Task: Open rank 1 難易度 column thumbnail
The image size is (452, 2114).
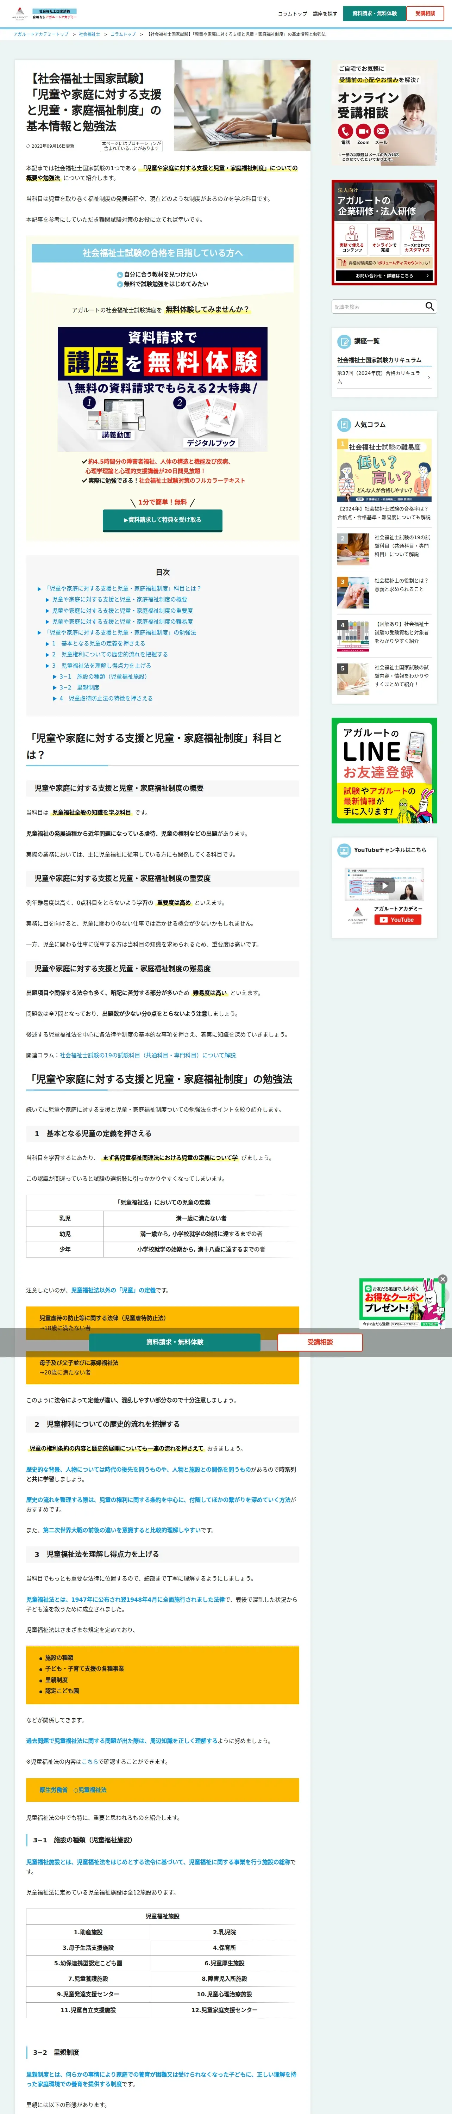Action: [384, 470]
